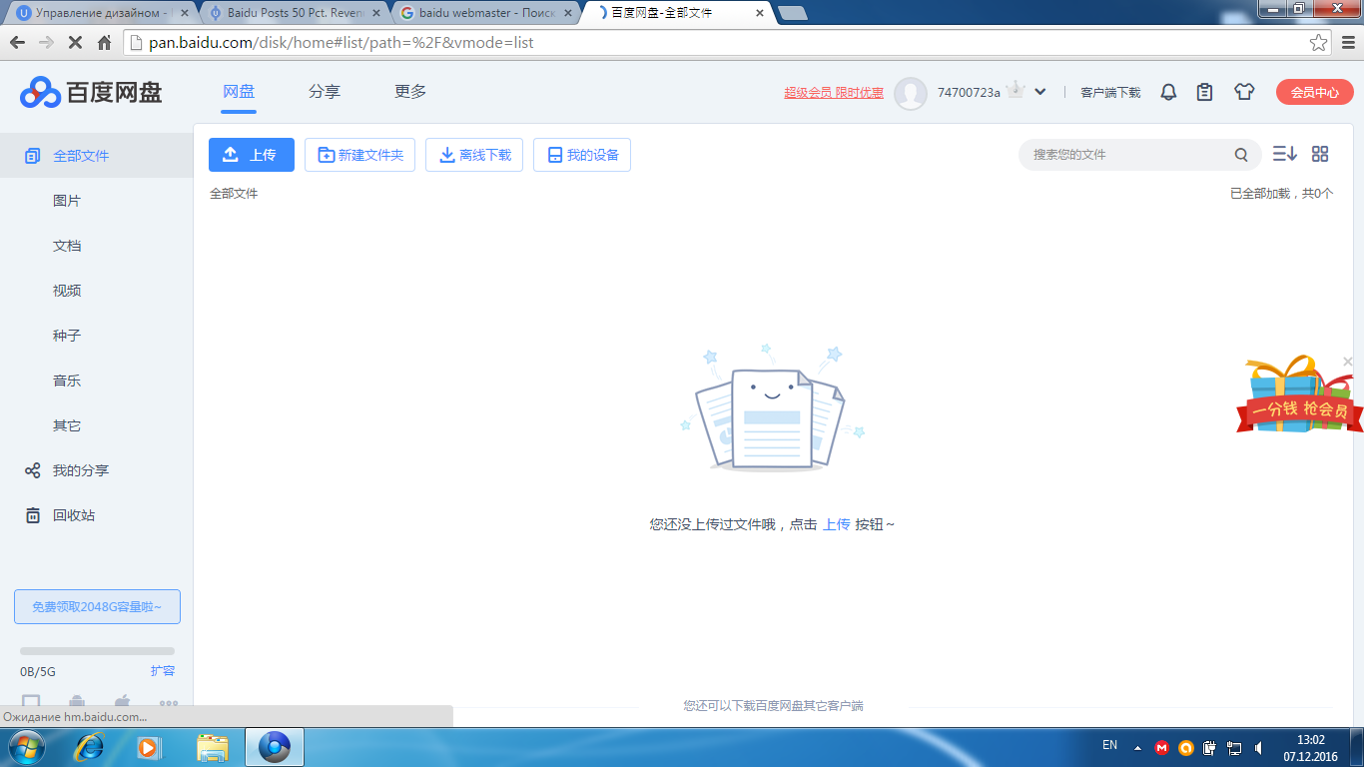The width and height of the screenshot is (1364, 767).
Task: Click the Android client icon
Action: [x=76, y=701]
